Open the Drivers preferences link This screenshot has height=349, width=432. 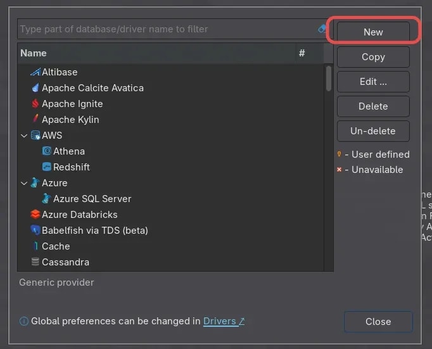[224, 321]
